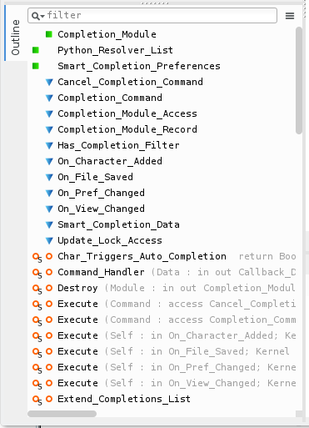Click green square icon beside Python_Resolver_List
This screenshot has height=428, width=309.
[x=36, y=50]
